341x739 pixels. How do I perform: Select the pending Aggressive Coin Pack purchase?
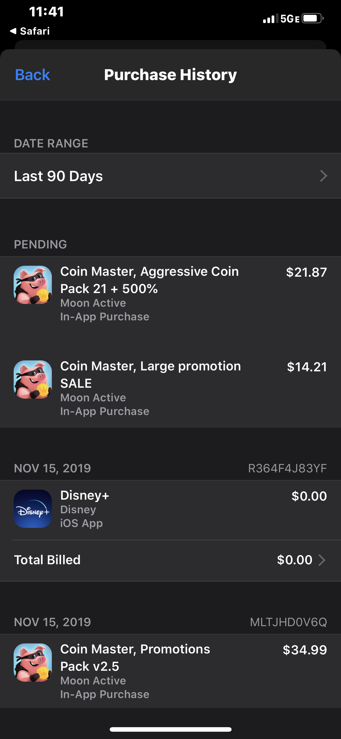click(x=170, y=293)
